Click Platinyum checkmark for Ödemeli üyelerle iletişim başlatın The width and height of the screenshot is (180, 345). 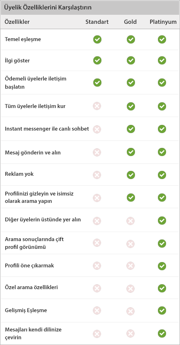[x=162, y=83]
